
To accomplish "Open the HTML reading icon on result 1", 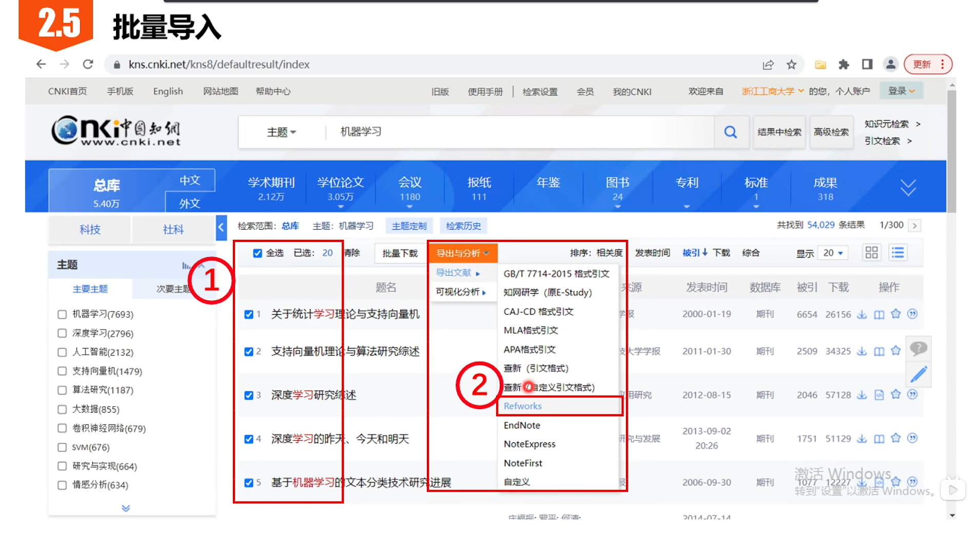I will 879,315.
